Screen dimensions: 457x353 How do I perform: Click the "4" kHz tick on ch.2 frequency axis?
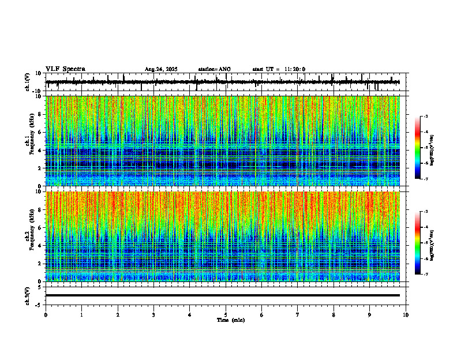coord(40,246)
